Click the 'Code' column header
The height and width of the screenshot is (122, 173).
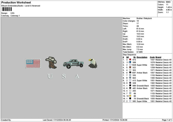[152, 57]
